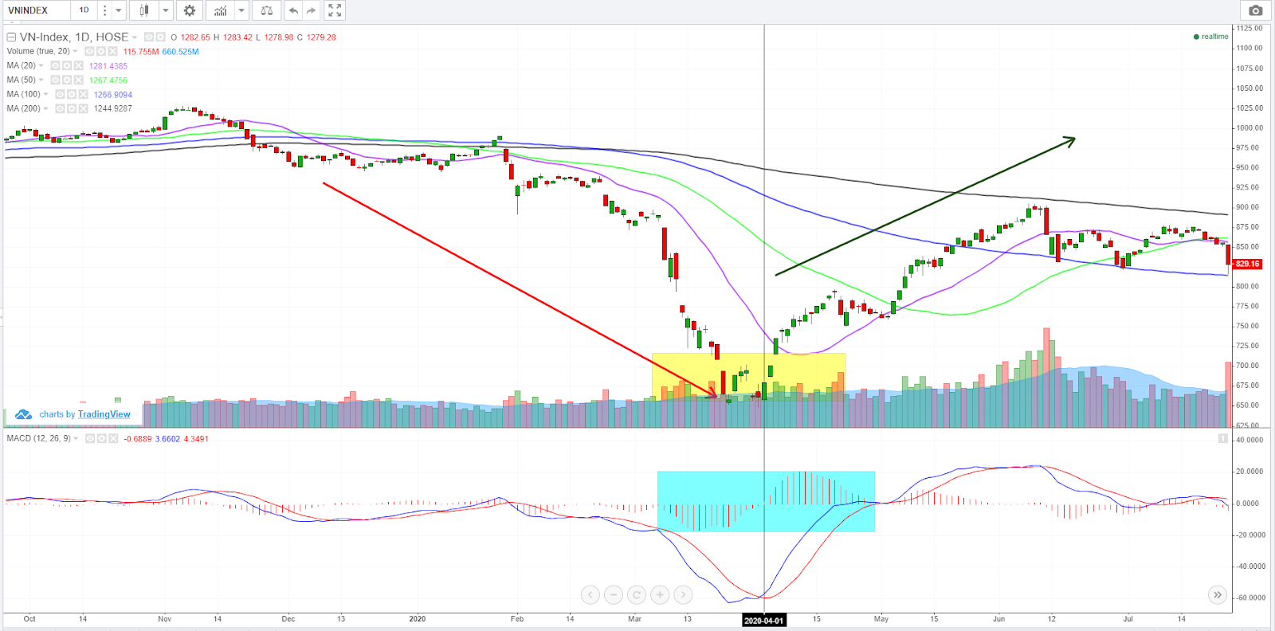
Task: Jump to latest bar with double arrow
Action: click(1217, 594)
